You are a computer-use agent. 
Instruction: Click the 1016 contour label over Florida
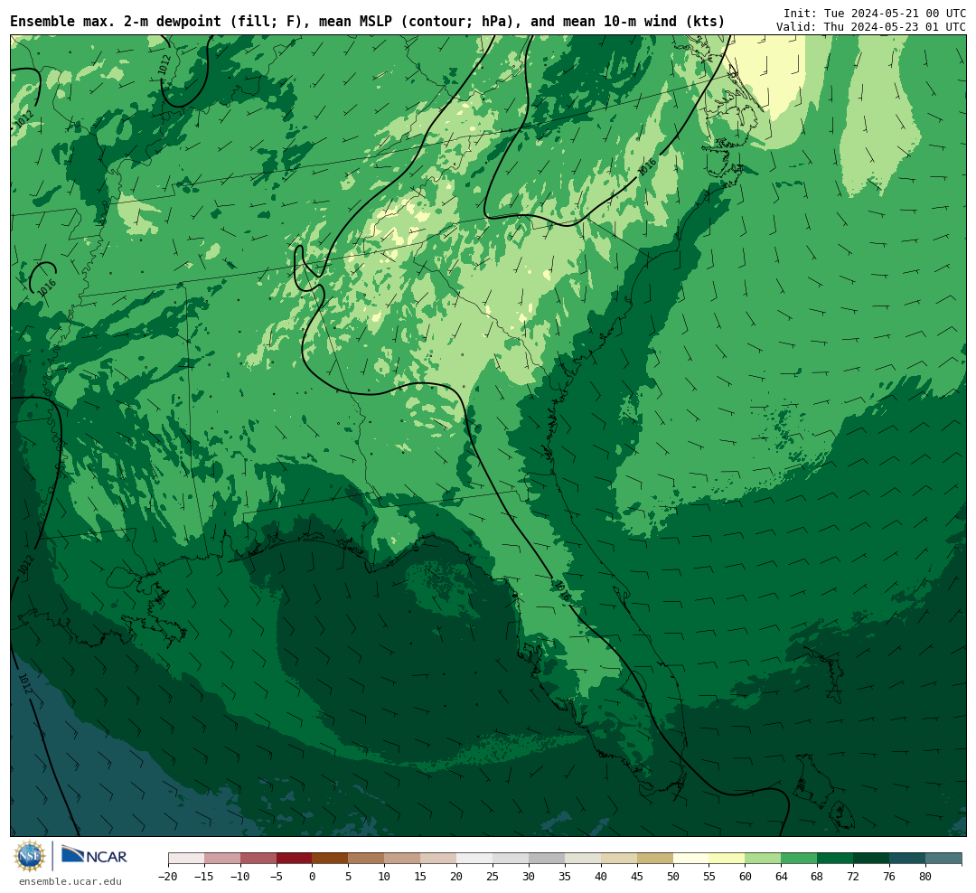pyautogui.click(x=562, y=591)
